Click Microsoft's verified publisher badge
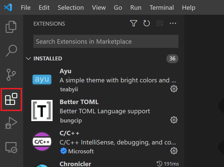The height and width of the screenshot is (167, 224). point(63,151)
